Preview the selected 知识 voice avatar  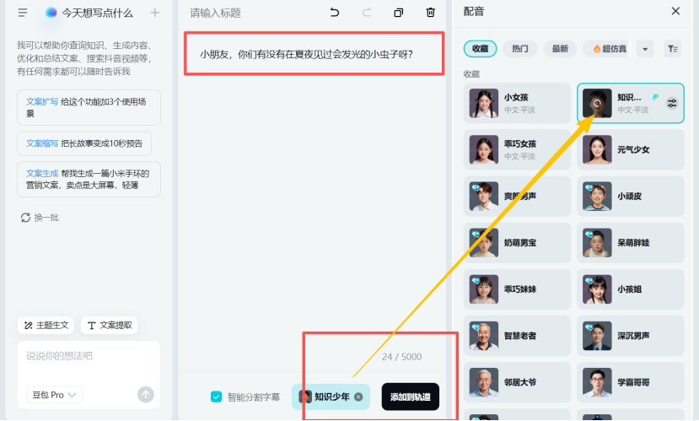point(597,103)
